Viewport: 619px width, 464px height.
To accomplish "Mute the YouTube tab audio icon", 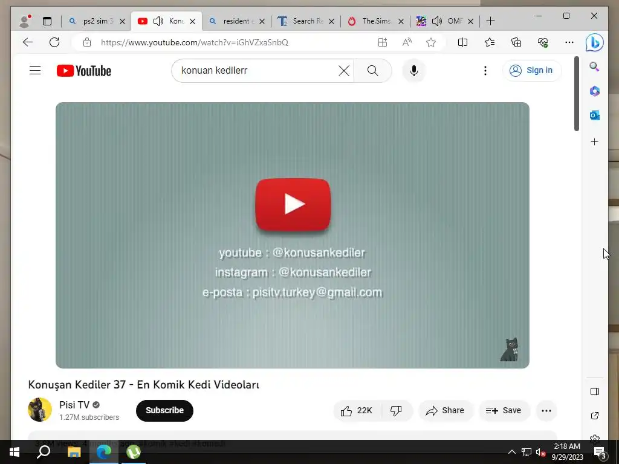I will [158, 21].
